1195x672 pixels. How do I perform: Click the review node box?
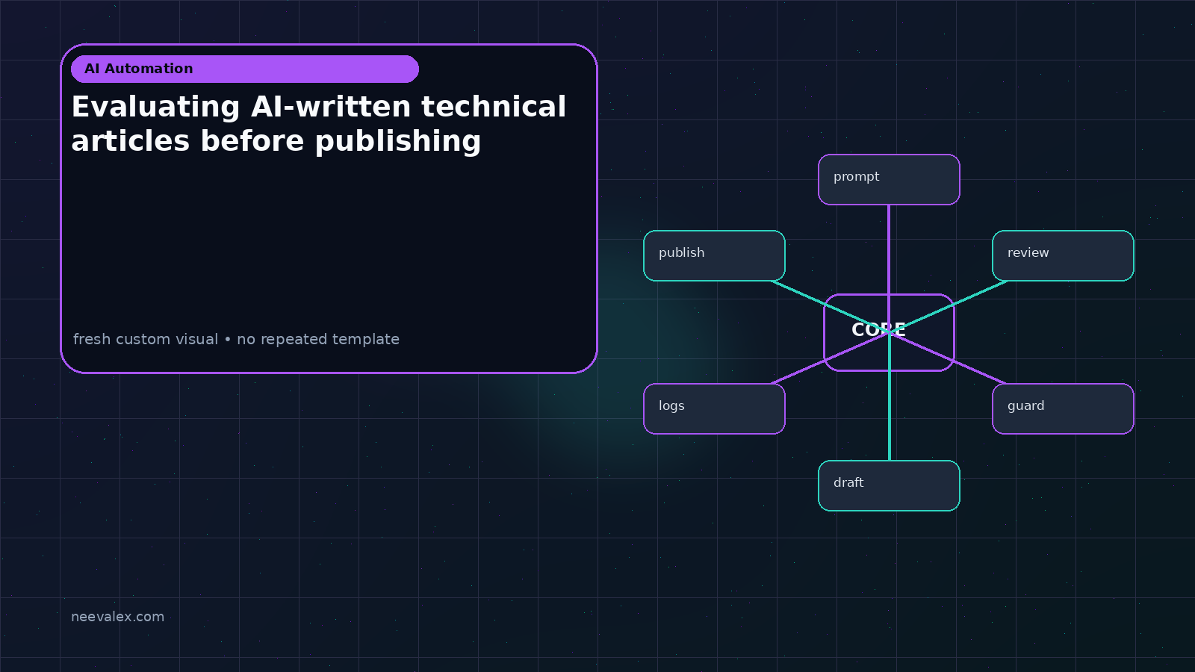pyautogui.click(x=1063, y=255)
